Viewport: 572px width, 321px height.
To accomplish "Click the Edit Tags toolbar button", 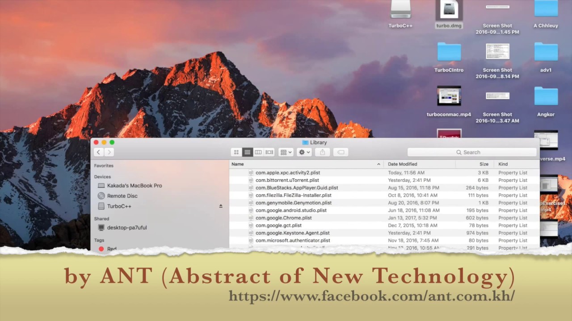I will (341, 152).
